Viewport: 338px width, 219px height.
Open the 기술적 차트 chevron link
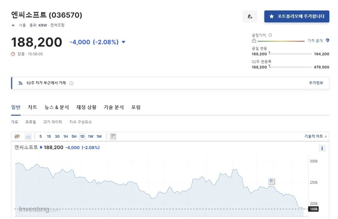point(326,136)
